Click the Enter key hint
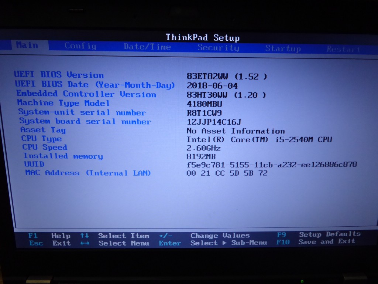The image size is (378, 284). pos(170,243)
